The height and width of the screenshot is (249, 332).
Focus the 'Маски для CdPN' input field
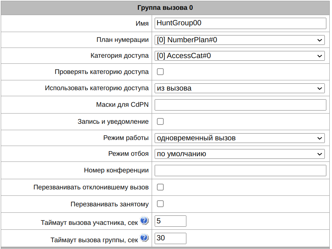pos(240,105)
